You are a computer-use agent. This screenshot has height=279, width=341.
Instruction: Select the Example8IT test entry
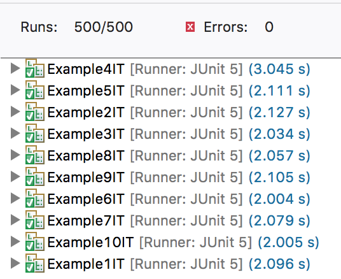(x=179, y=155)
